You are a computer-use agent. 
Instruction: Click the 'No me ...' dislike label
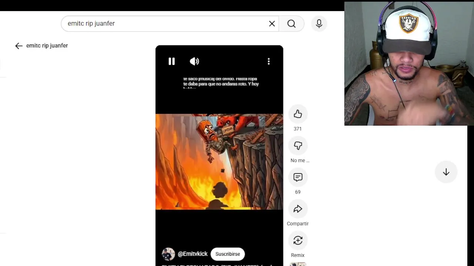[x=300, y=160]
